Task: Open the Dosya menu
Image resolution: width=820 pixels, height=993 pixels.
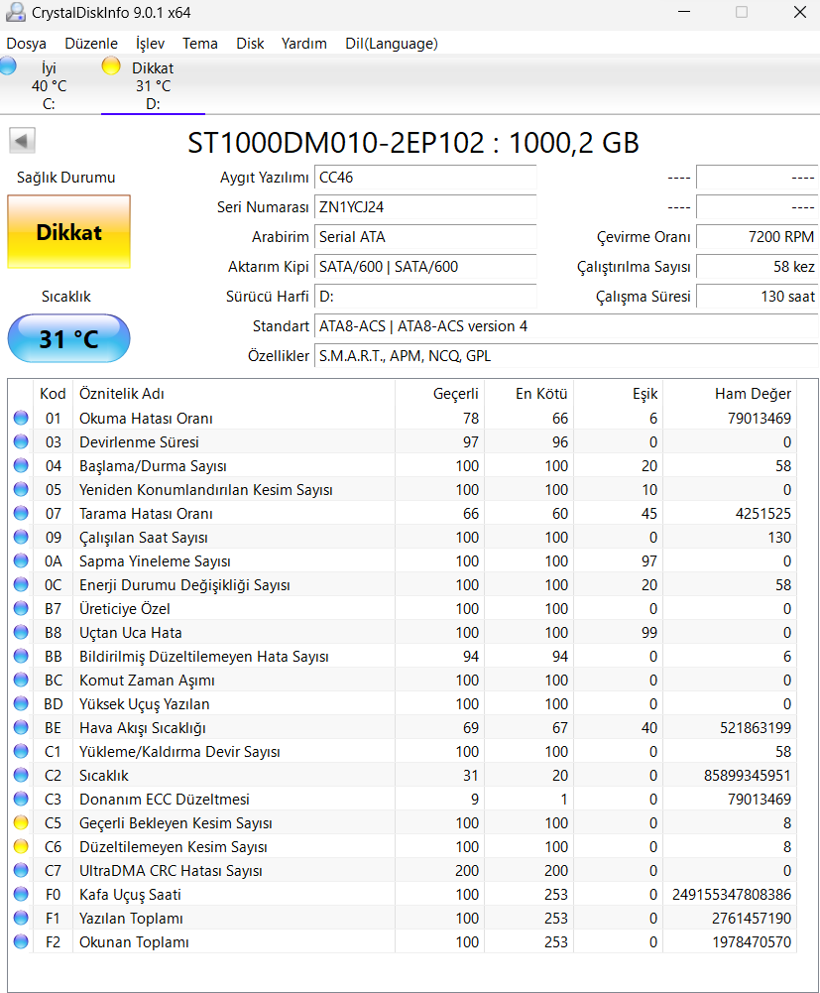Action: tap(27, 44)
